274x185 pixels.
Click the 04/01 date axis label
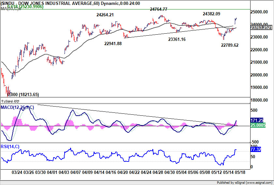[52, 172]
